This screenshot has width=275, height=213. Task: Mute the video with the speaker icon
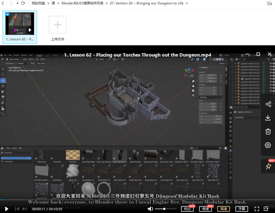(150, 209)
